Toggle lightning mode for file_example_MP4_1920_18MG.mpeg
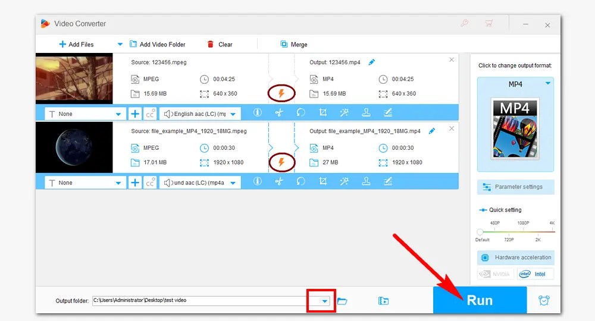The width and height of the screenshot is (595, 321). (281, 162)
